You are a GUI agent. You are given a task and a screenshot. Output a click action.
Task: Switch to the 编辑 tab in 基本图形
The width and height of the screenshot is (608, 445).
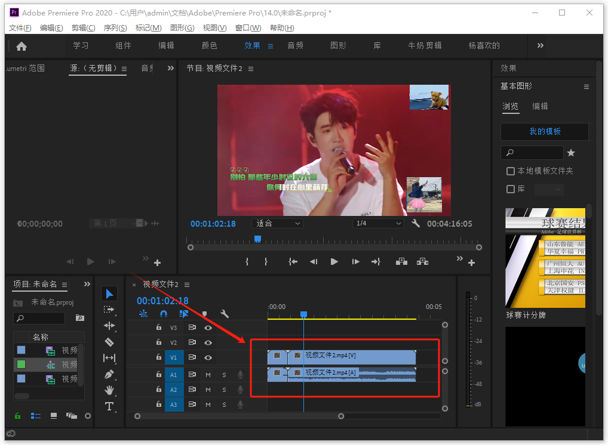[x=540, y=106]
